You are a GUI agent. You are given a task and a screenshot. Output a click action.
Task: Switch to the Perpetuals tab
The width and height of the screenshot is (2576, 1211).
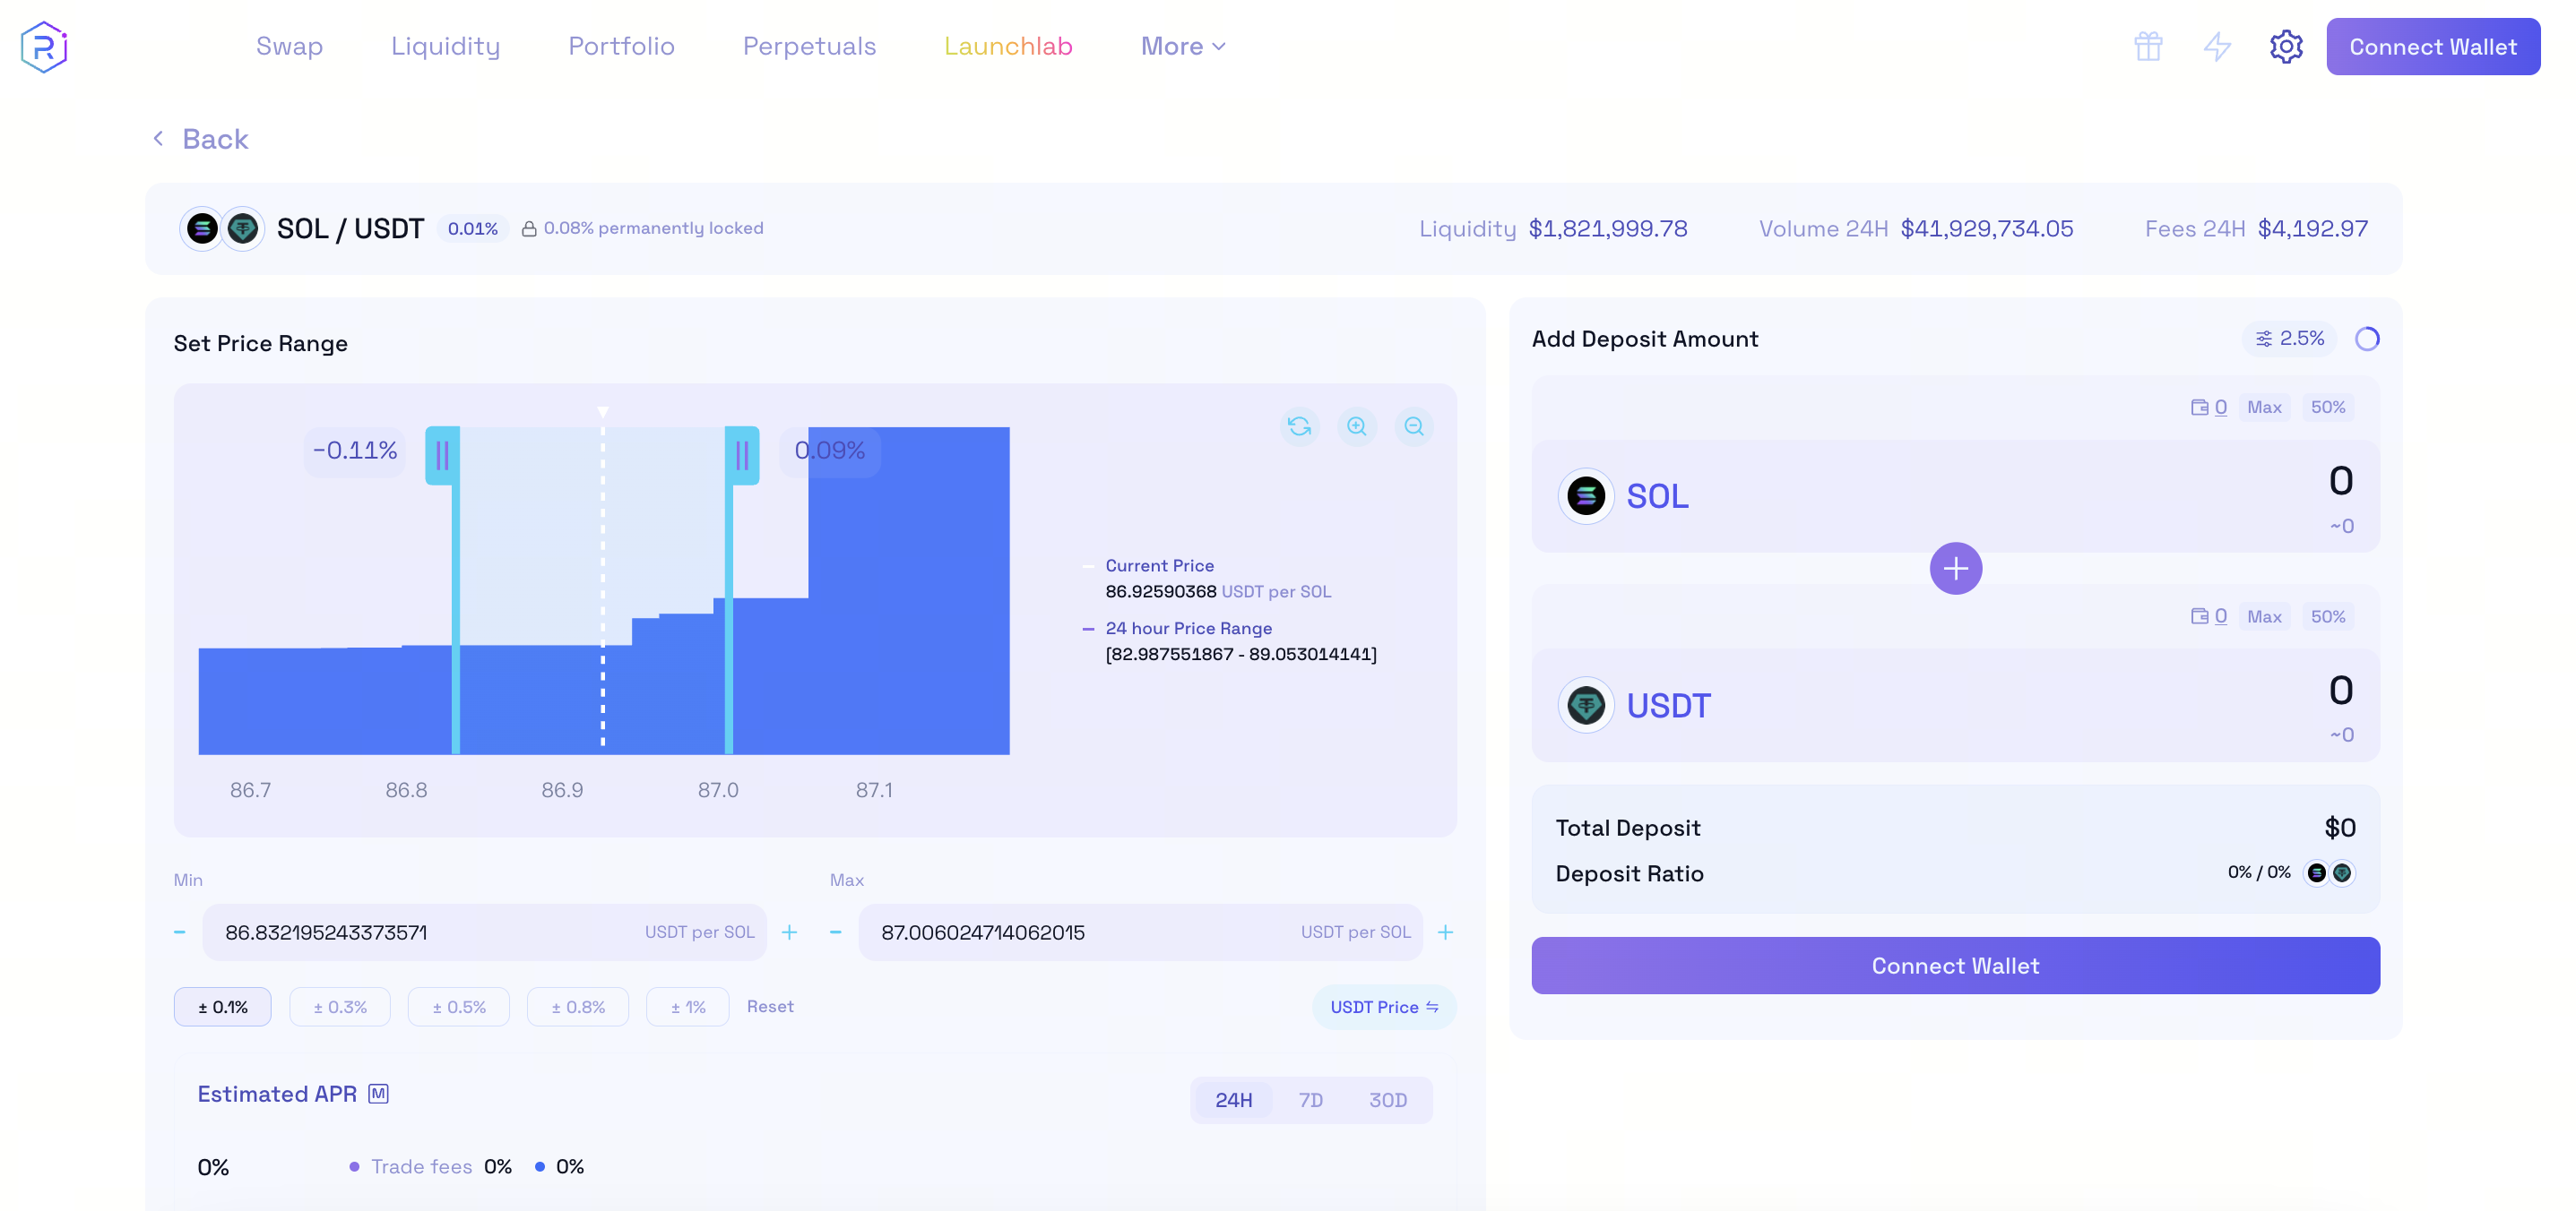[x=809, y=46]
